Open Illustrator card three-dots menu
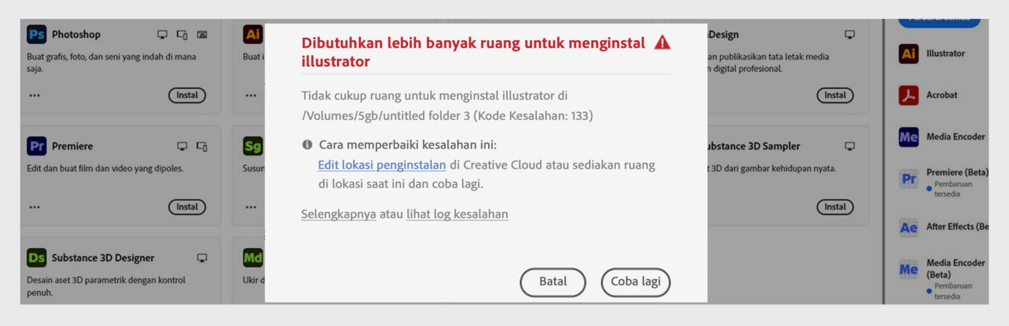1009x326 pixels. [x=251, y=96]
